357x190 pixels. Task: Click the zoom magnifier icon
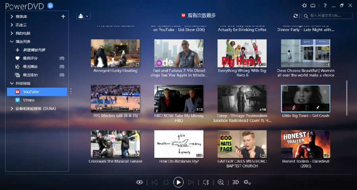coord(221,182)
